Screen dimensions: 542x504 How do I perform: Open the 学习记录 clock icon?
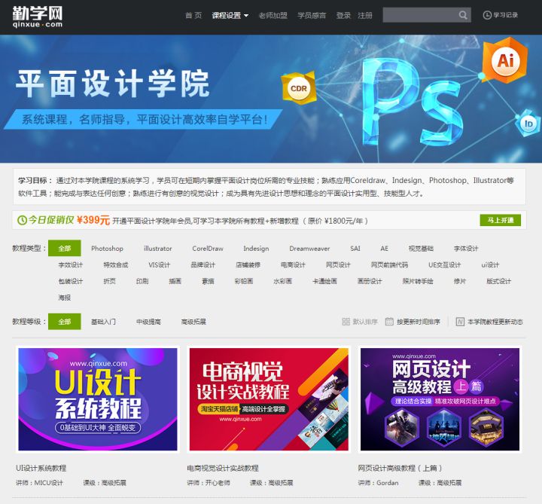click(x=487, y=15)
